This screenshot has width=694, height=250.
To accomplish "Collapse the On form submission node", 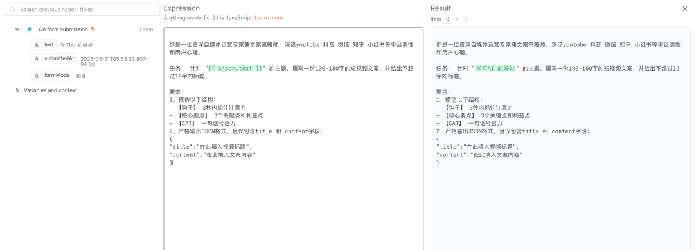I will (x=17, y=29).
